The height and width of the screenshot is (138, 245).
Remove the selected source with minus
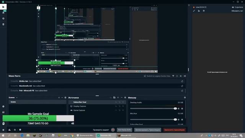point(122,98)
